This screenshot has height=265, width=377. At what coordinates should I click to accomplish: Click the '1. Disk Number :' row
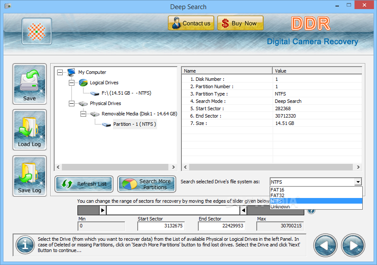pos(272,79)
